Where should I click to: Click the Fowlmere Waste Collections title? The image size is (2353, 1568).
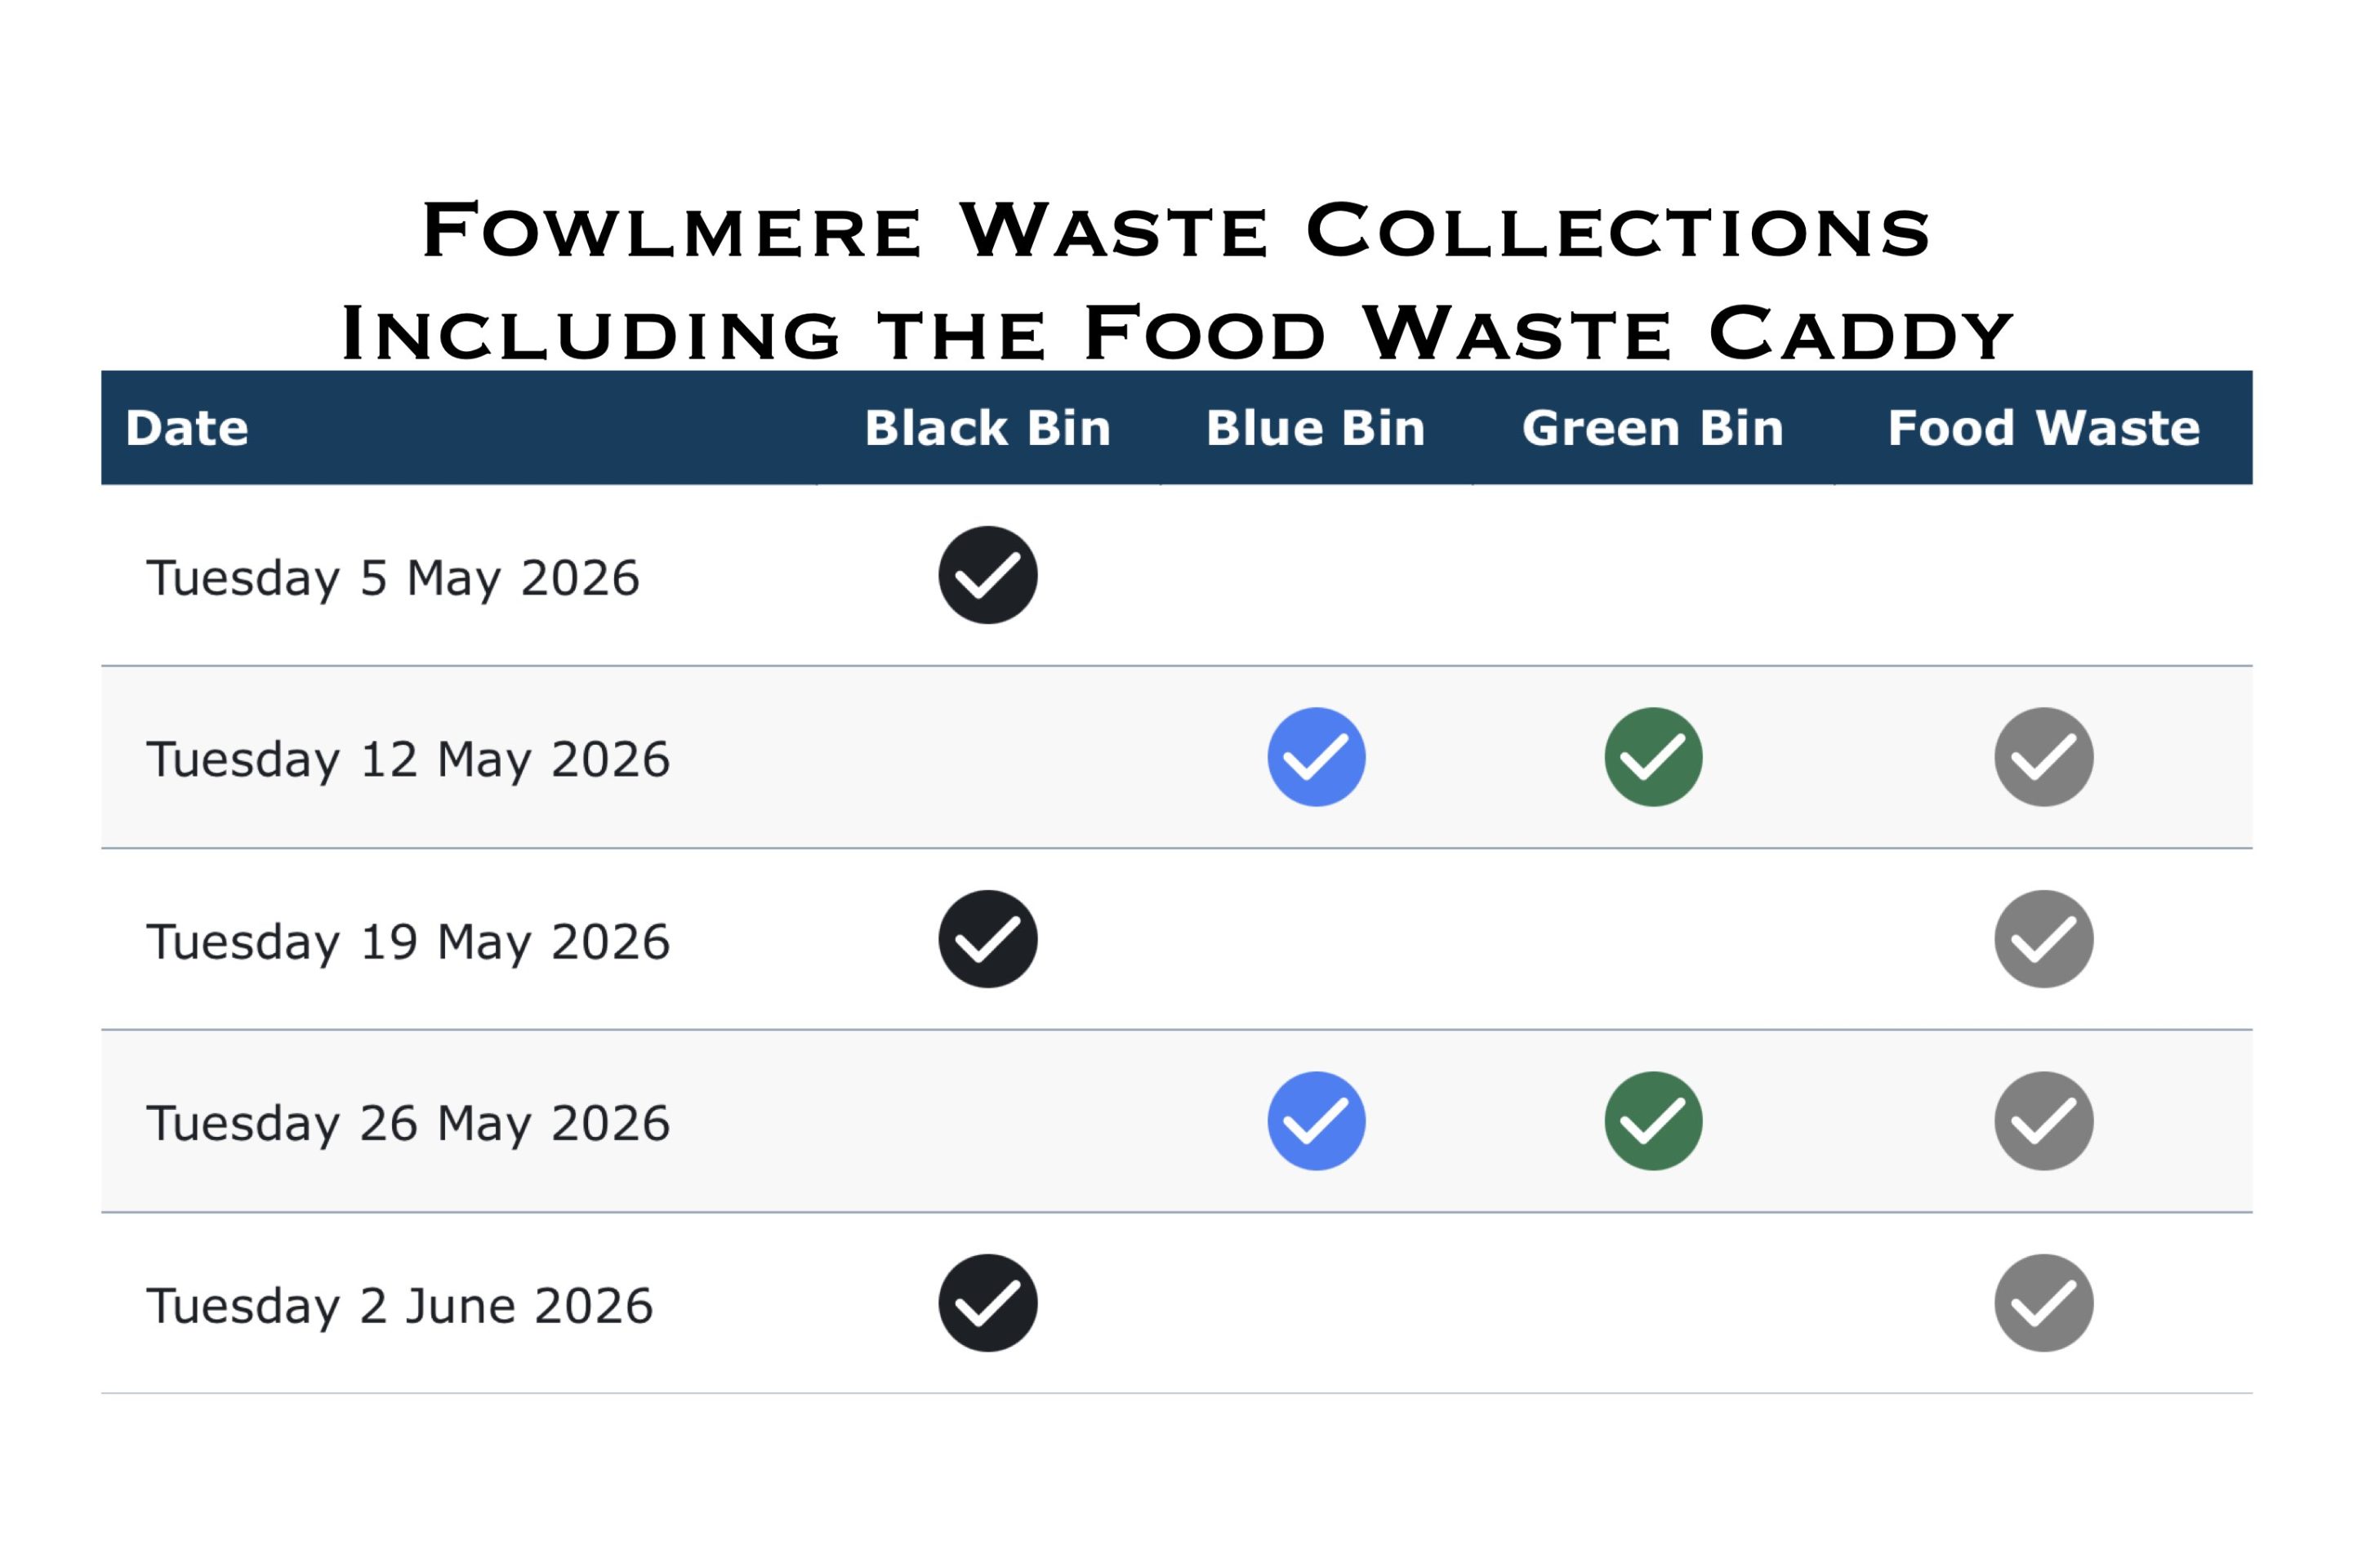(x=1176, y=232)
